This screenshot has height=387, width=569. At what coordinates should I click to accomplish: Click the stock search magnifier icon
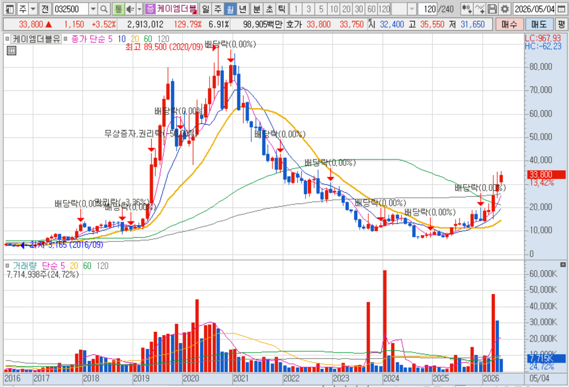(x=104, y=9)
